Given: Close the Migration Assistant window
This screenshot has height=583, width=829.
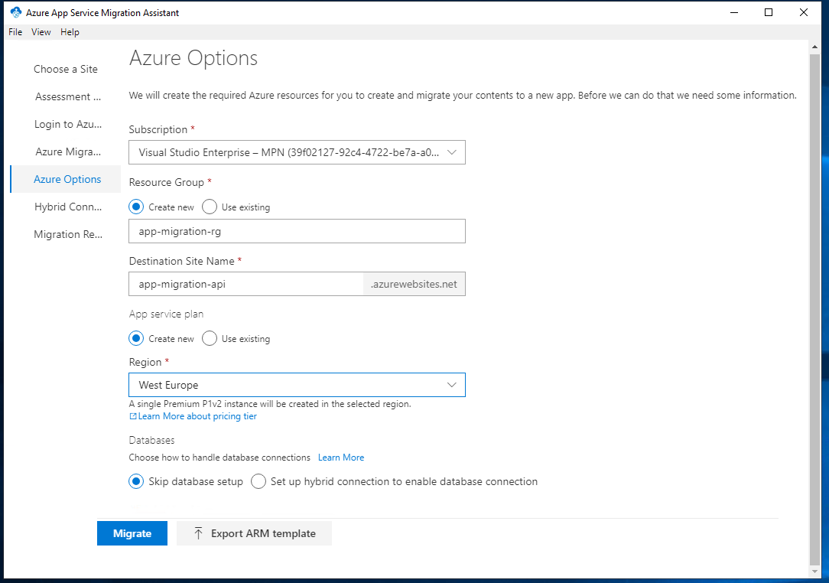Looking at the screenshot, I should click(804, 12).
